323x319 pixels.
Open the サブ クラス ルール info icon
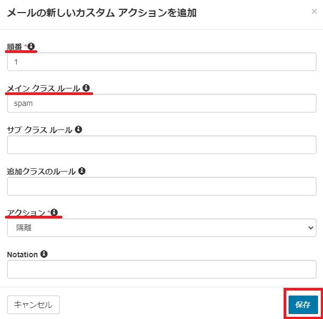click(x=78, y=129)
